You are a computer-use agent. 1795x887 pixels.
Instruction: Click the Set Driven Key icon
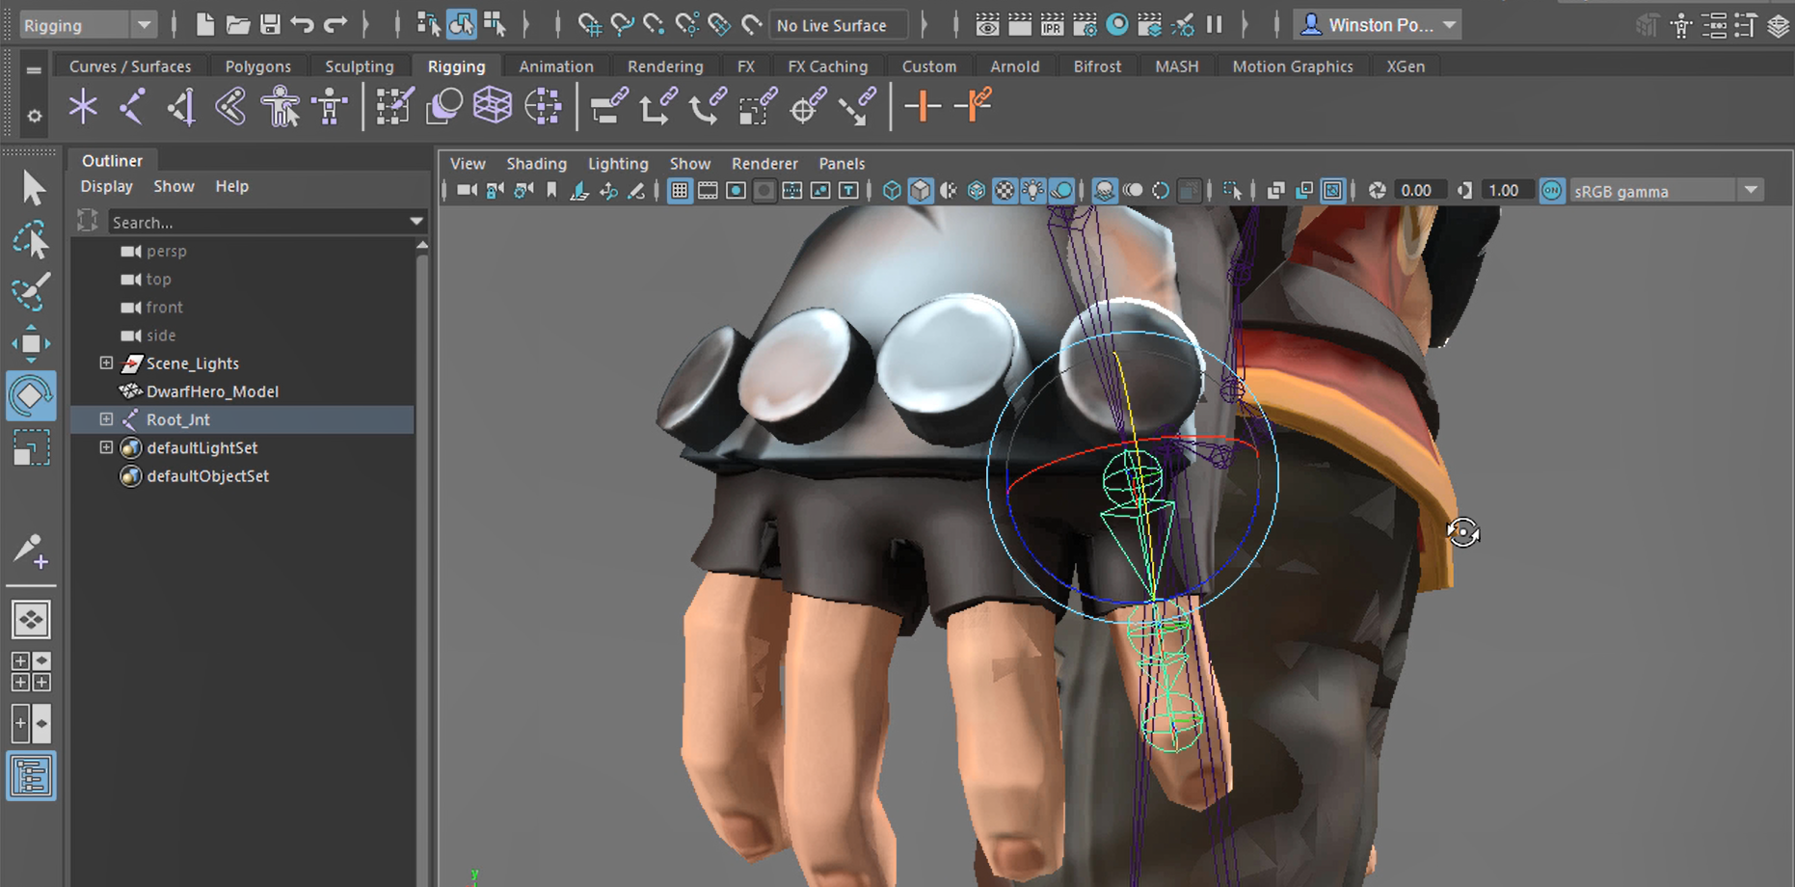click(x=973, y=105)
